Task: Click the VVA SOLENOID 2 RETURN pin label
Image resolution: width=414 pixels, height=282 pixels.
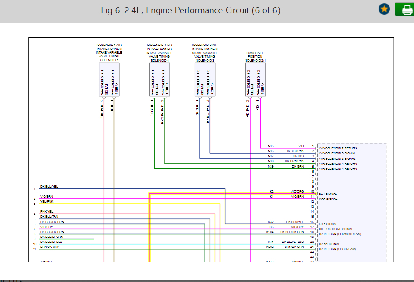Action: click(x=338, y=148)
